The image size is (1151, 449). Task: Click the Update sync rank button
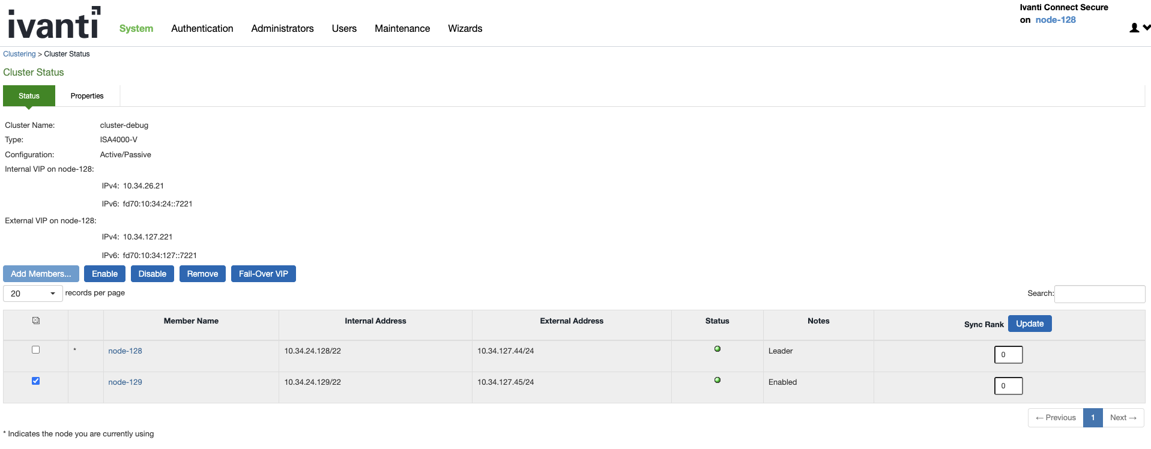(x=1029, y=324)
